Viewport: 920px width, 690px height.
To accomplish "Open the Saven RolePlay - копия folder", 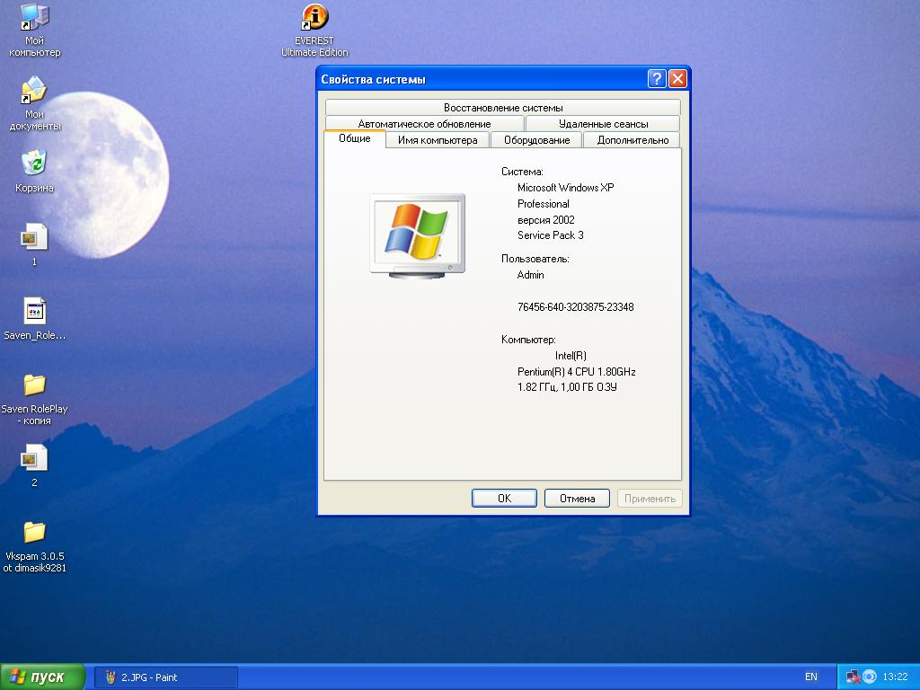I will pyautogui.click(x=34, y=385).
